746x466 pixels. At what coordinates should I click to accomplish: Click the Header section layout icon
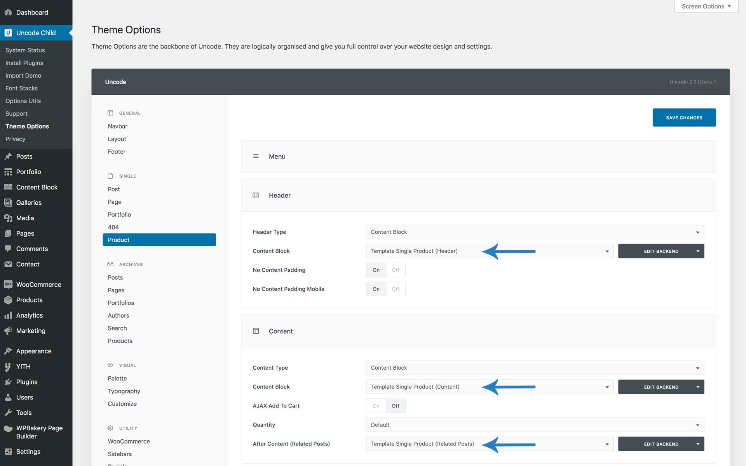coord(256,195)
